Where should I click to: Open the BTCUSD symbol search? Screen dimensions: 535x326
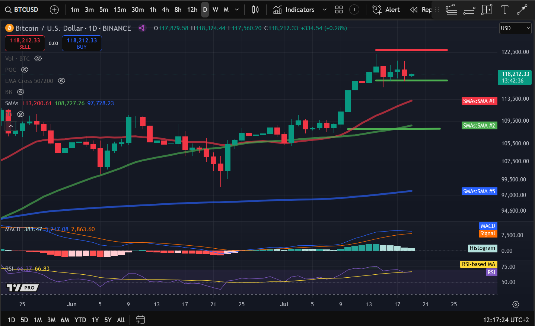pyautogui.click(x=22, y=10)
